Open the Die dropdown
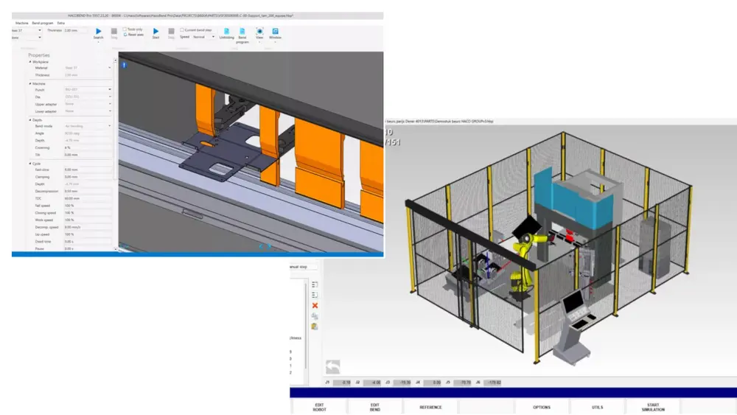 [x=88, y=97]
